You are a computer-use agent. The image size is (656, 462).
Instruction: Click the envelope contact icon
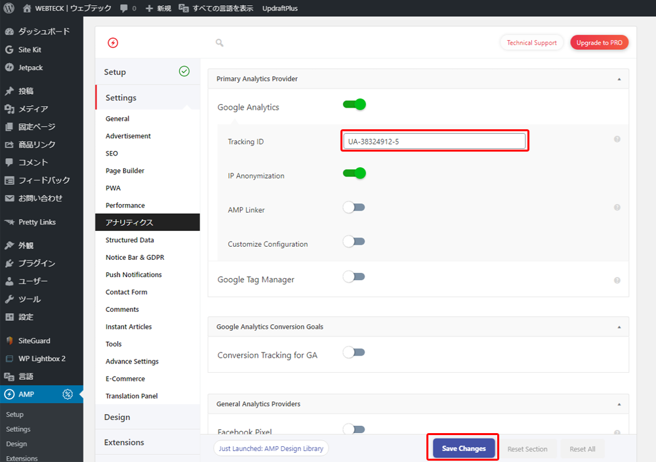(x=9, y=198)
